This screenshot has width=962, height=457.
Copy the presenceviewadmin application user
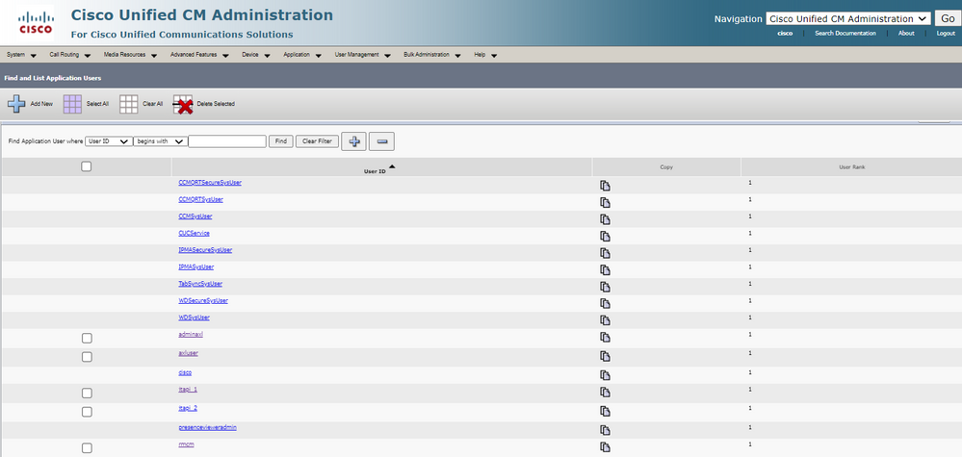(605, 430)
